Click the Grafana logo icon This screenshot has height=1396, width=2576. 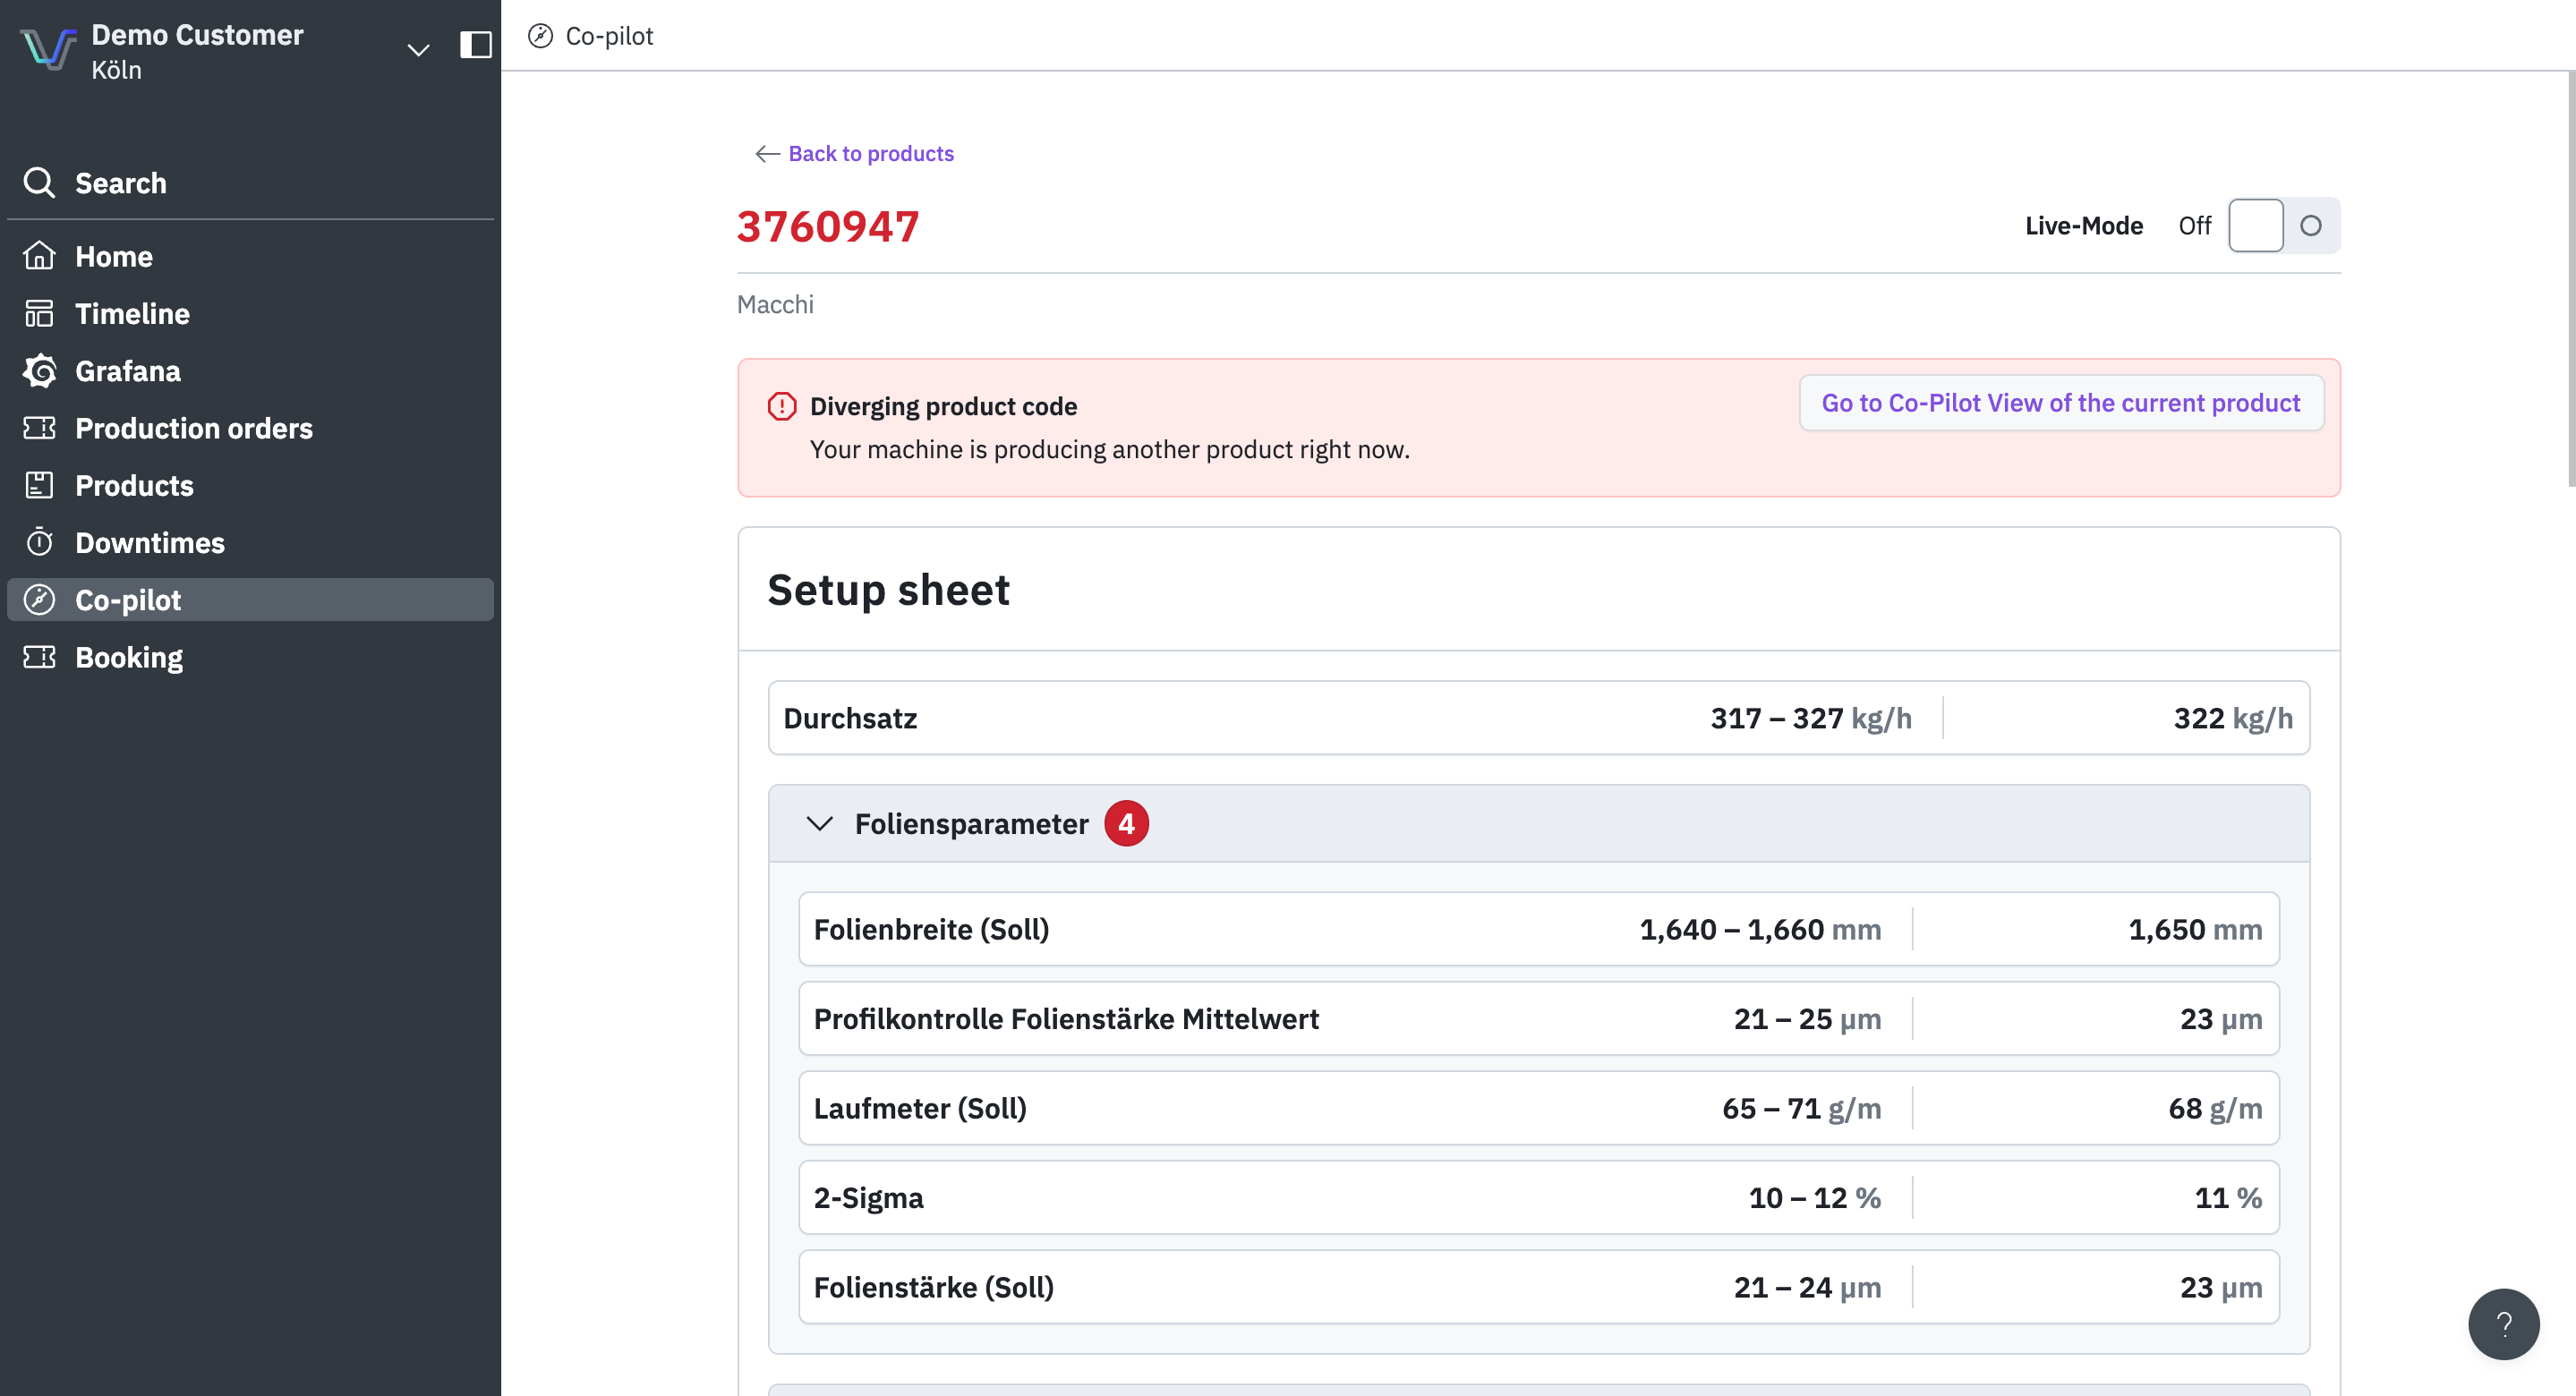39,371
